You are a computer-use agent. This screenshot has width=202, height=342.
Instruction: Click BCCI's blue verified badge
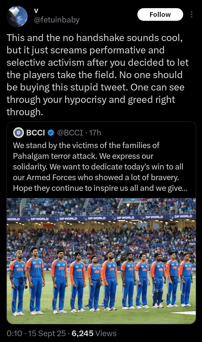tap(51, 133)
